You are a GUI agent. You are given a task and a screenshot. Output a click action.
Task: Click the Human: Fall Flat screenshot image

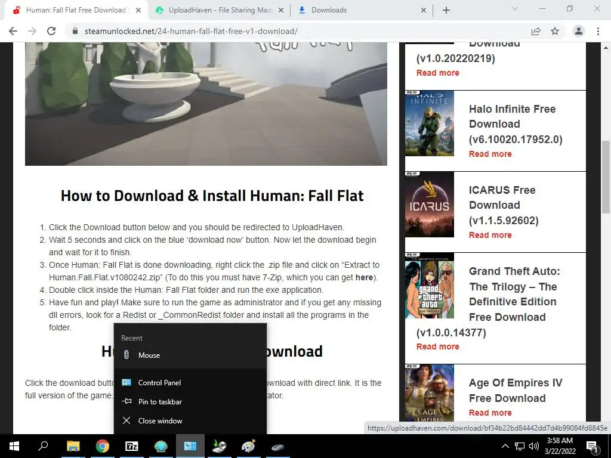[x=206, y=104]
